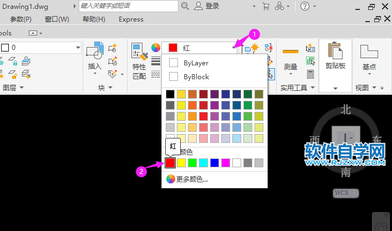Click the search magnifier icon

tap(185, 6)
